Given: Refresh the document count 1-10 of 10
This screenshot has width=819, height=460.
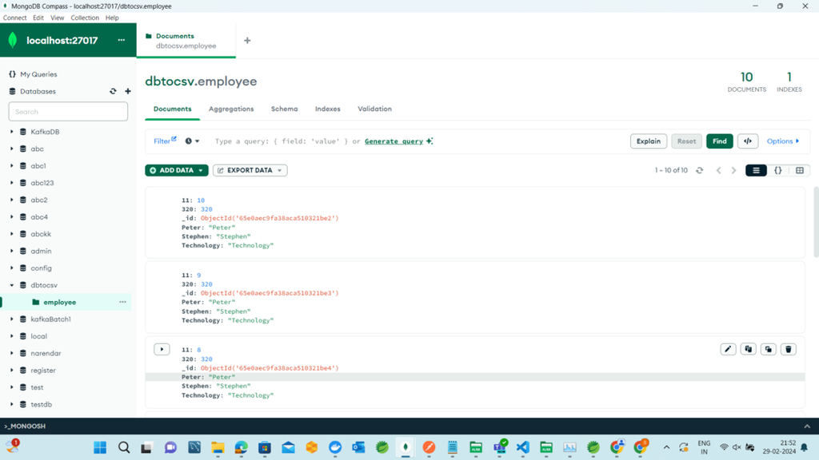Looking at the screenshot, I should [x=699, y=171].
